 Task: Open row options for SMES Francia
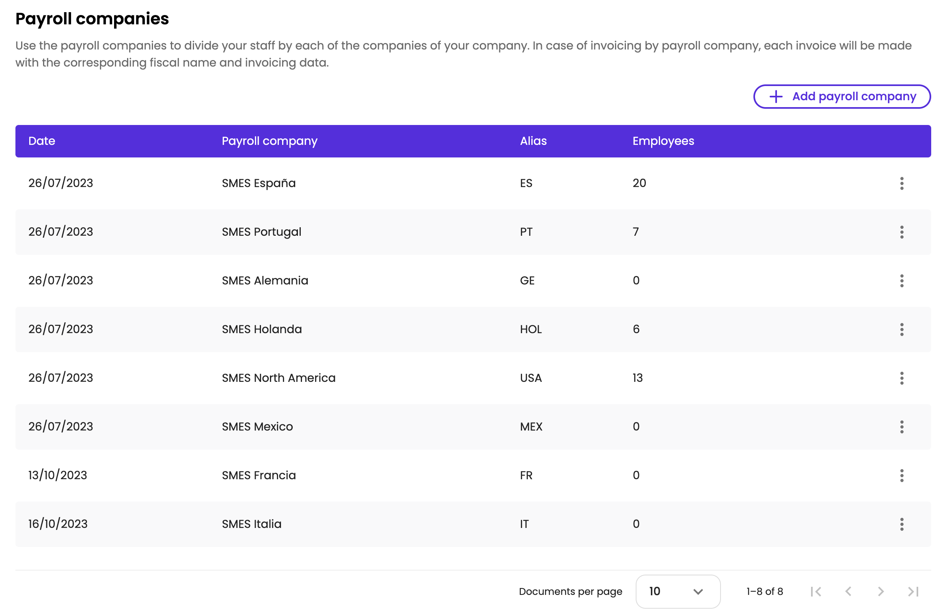pos(902,476)
